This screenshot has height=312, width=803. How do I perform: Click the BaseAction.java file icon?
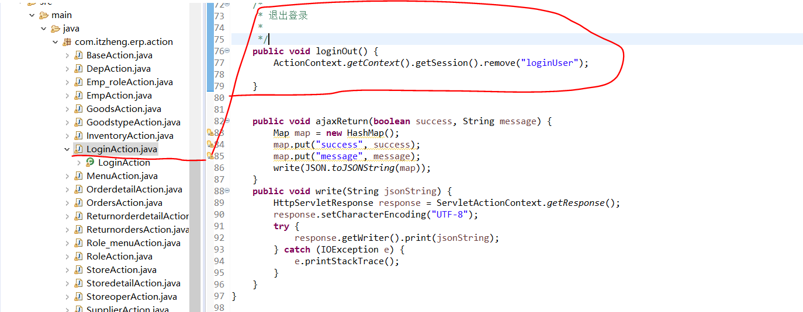[x=78, y=55]
